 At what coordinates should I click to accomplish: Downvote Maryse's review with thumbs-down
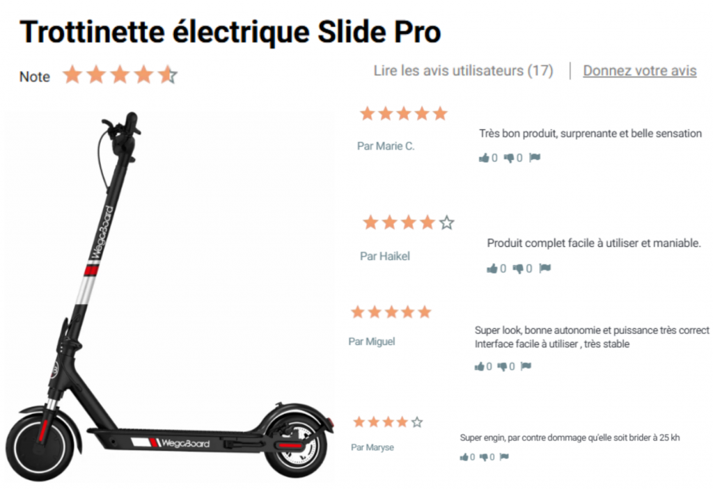tap(484, 457)
